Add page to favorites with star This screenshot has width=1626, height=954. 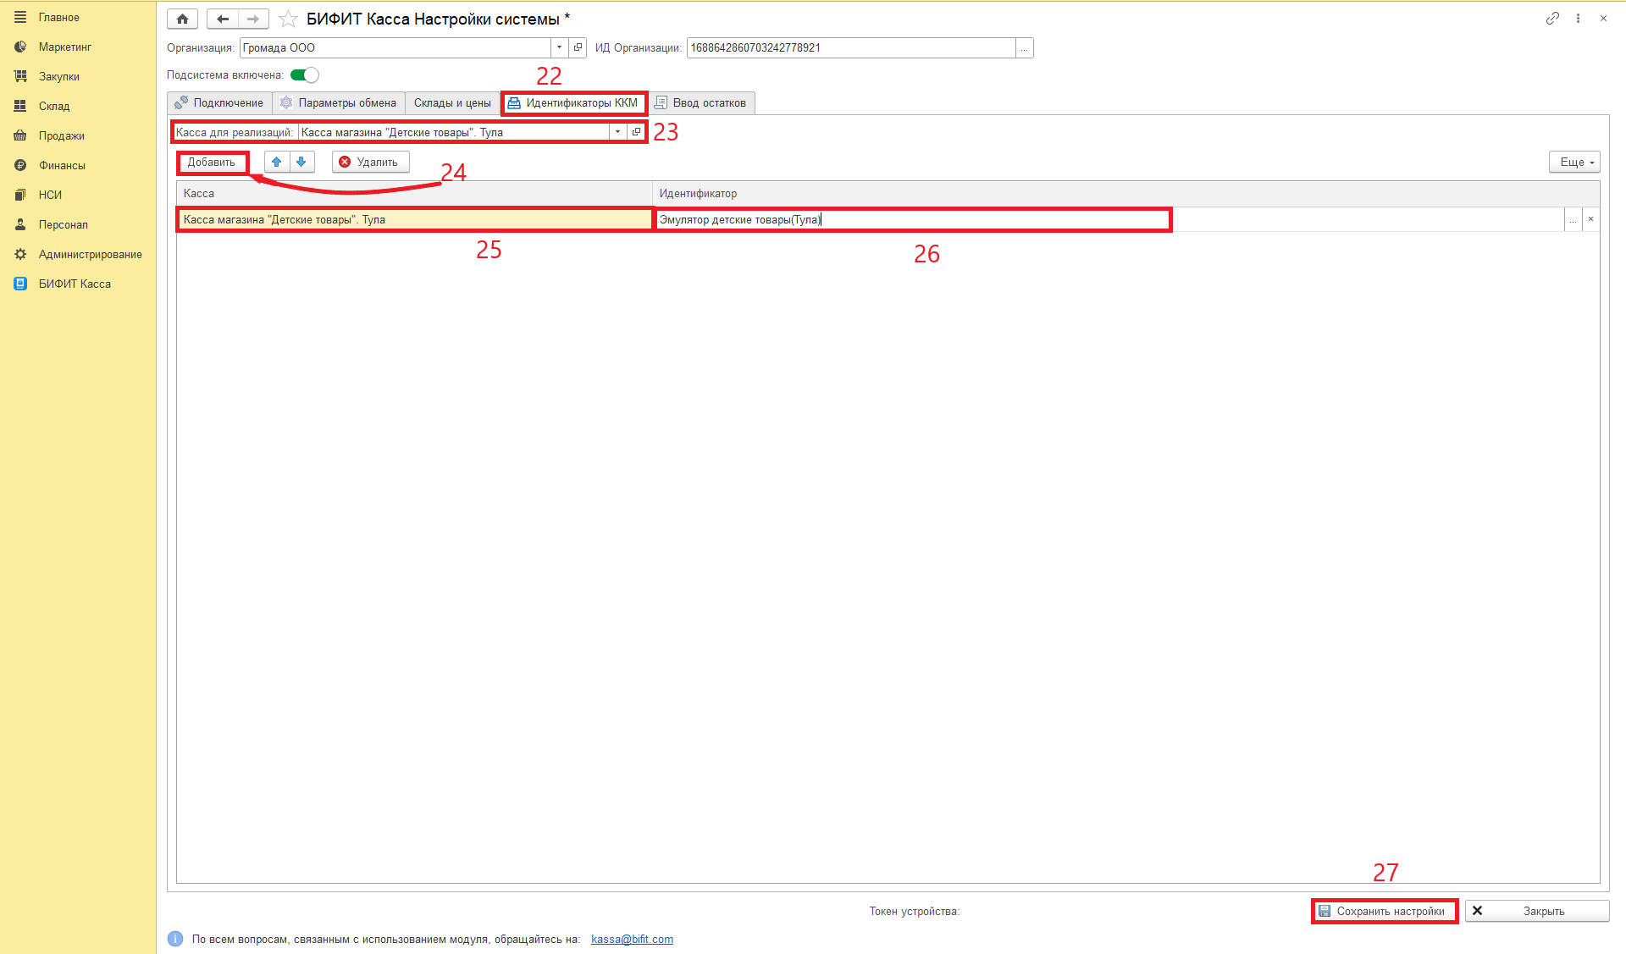[288, 19]
